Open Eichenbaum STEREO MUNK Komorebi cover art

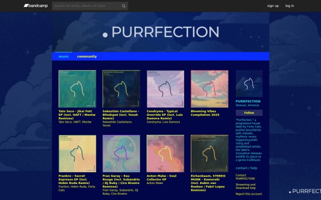tap(209, 154)
